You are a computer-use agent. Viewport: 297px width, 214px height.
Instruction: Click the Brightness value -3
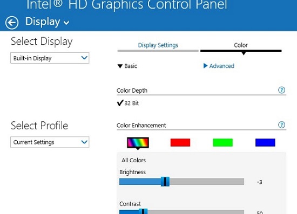260,182
